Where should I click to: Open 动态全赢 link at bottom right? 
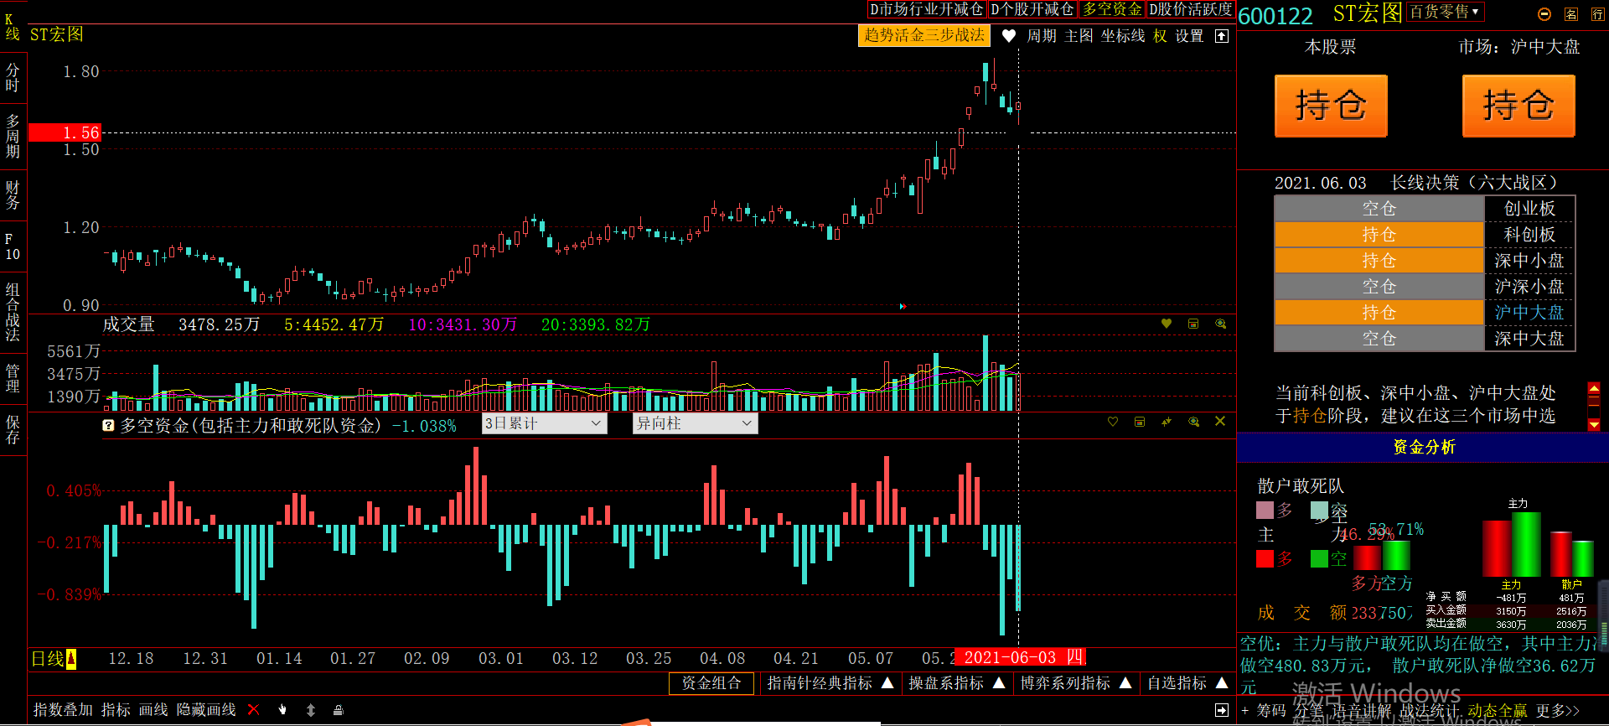pos(1498,711)
